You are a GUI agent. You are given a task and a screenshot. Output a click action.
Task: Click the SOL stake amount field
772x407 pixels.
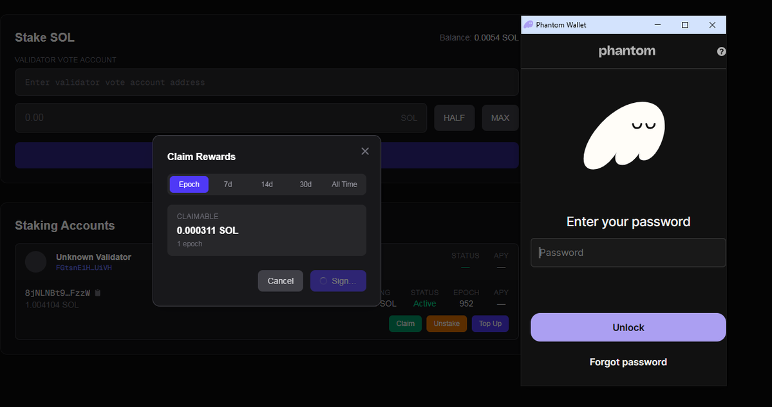[221, 118]
